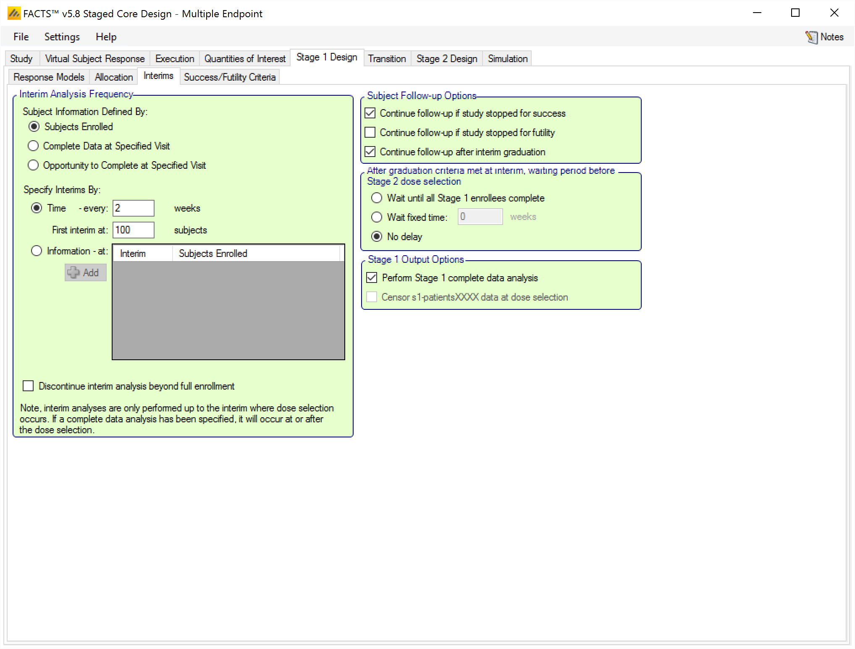The width and height of the screenshot is (855, 649).
Task: Click the FACTS app logo icon
Action: [14, 13]
